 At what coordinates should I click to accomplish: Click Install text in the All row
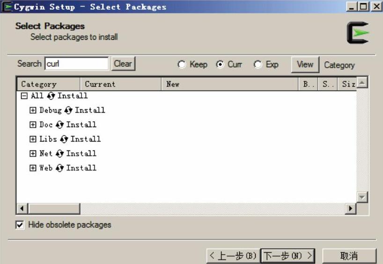pos(73,96)
